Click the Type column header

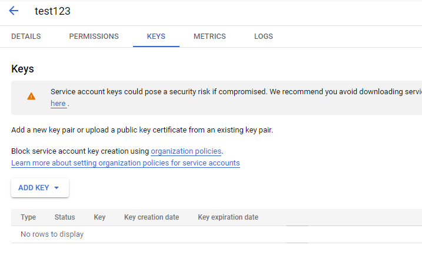(28, 217)
